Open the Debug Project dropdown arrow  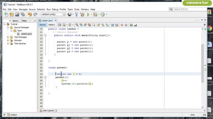(x=99, y=14)
